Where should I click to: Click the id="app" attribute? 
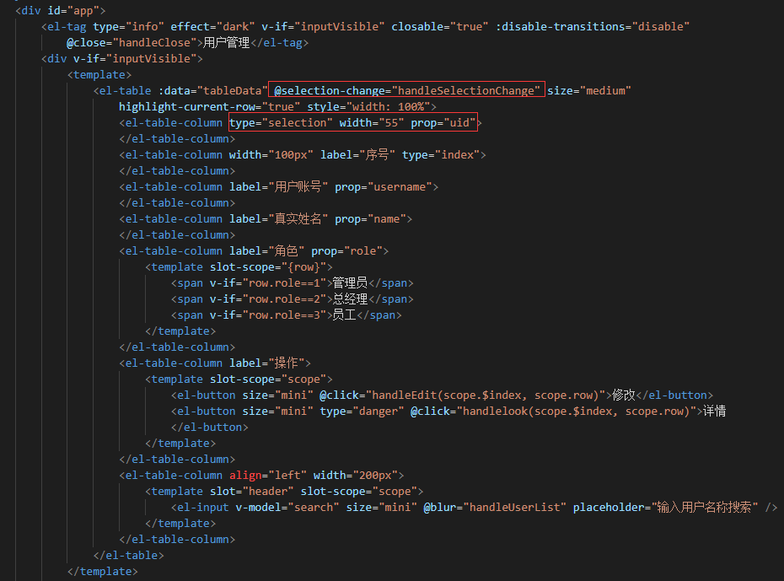tap(73, 10)
